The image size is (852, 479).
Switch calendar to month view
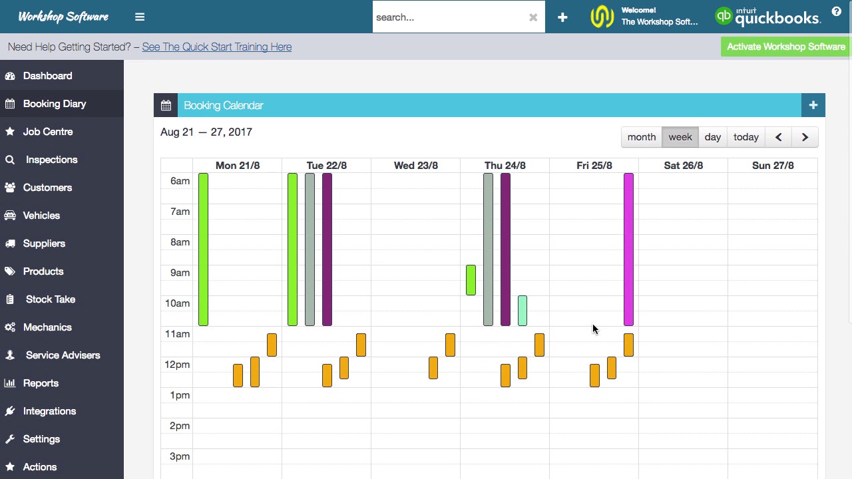pyautogui.click(x=642, y=137)
